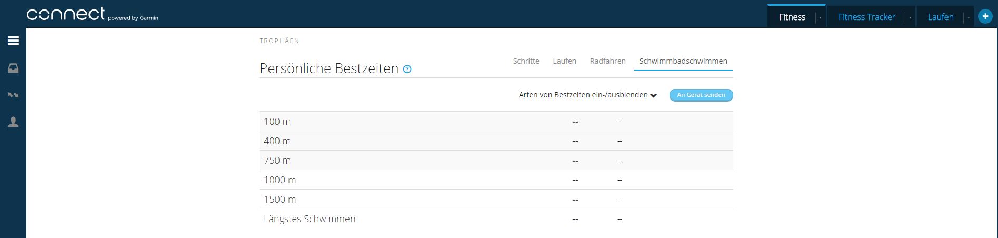This screenshot has width=998, height=238.
Task: Open the Laufen tab options arrow
Action: point(968,17)
